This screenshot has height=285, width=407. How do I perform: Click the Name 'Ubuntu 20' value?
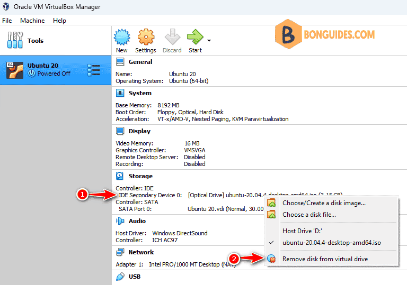coord(182,74)
